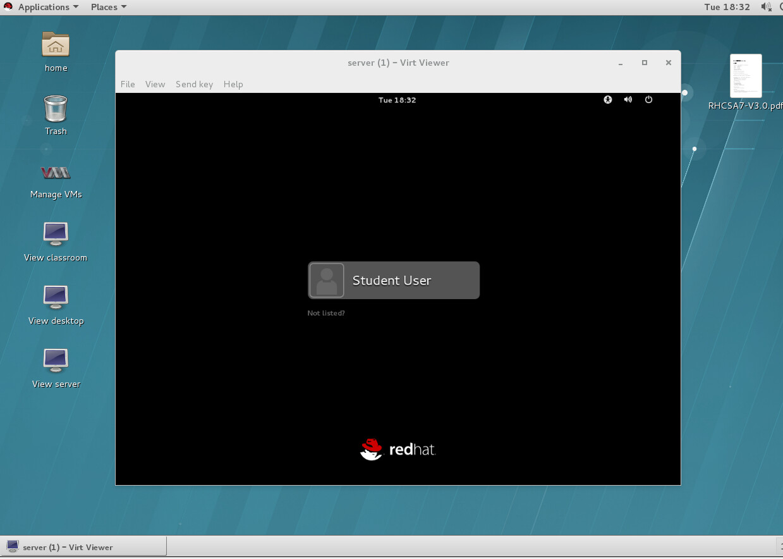Click the Not listed? link
Image resolution: width=783 pixels, height=559 pixels.
tap(326, 313)
